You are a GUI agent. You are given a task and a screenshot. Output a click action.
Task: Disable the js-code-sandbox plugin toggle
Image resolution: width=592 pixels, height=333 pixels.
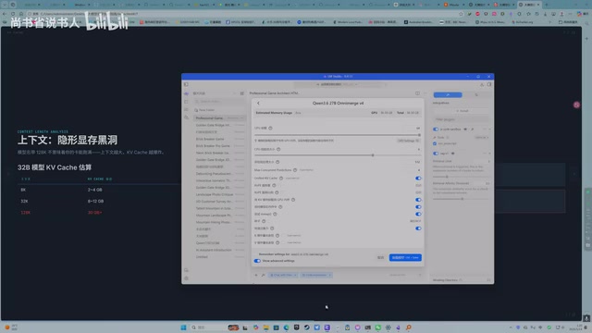coord(436,129)
